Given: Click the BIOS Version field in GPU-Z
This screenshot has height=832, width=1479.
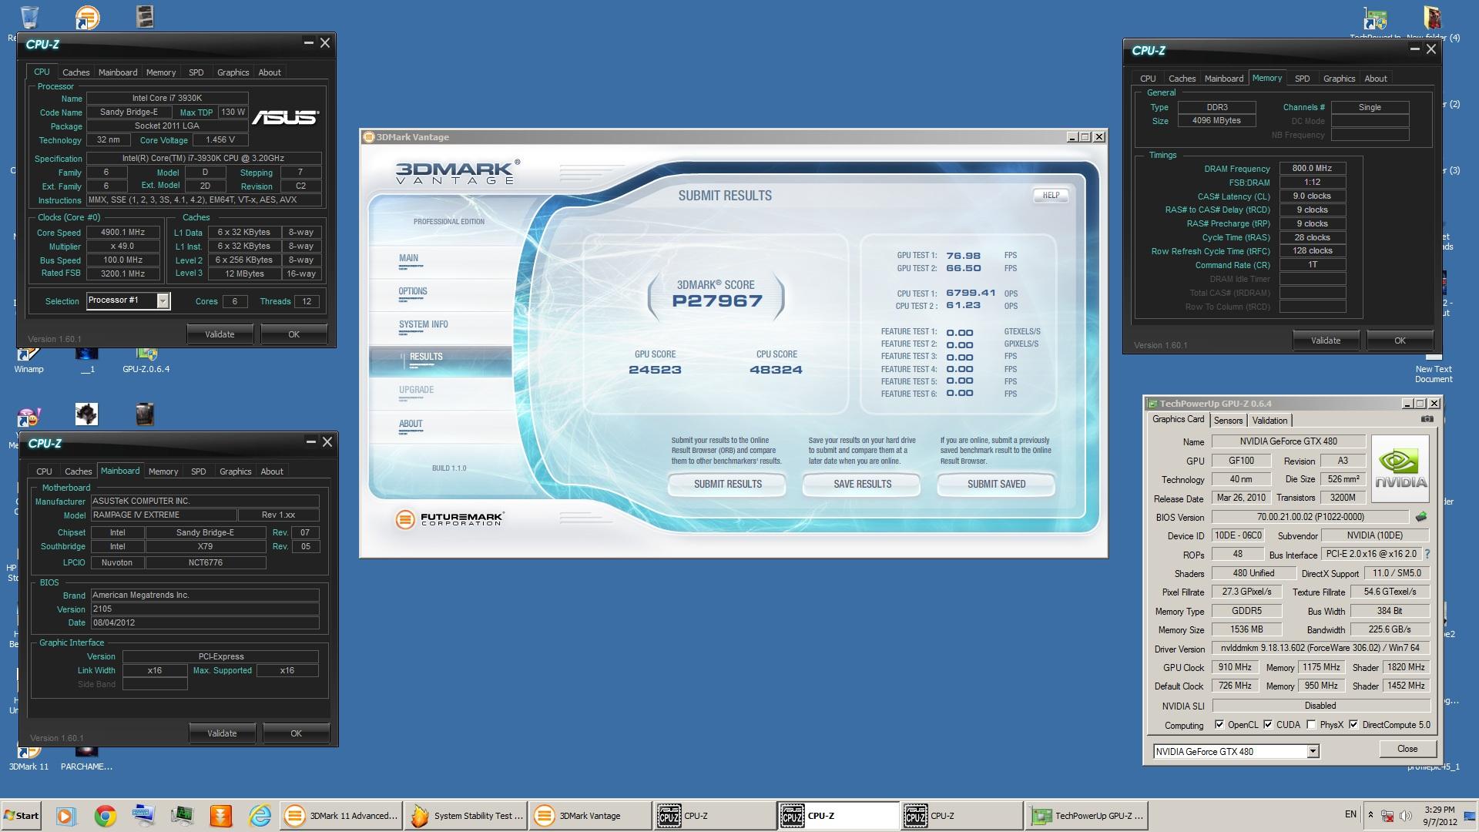Looking at the screenshot, I should [x=1310, y=517].
